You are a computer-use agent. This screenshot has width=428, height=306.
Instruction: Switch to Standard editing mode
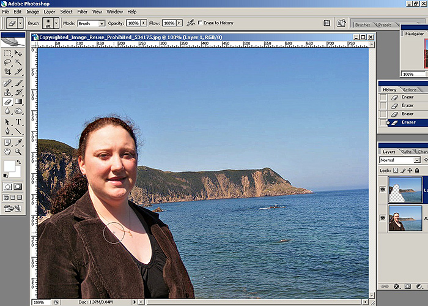click(7, 187)
